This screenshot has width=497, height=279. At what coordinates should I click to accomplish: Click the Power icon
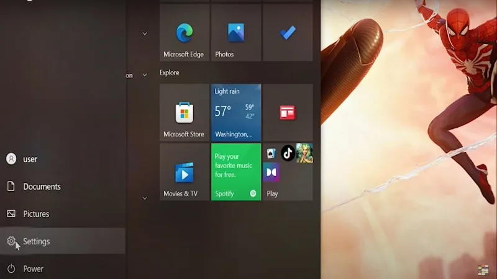click(x=11, y=268)
